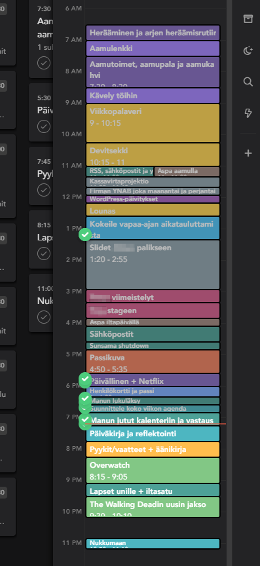
Task: Open the Overwatch event block
Action: click(x=153, y=470)
